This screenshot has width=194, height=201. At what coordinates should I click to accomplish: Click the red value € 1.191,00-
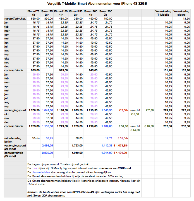tap(121, 153)
